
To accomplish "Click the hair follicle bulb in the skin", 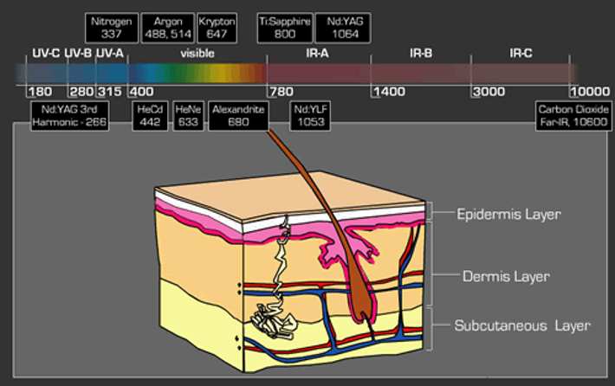I will coord(360,302).
